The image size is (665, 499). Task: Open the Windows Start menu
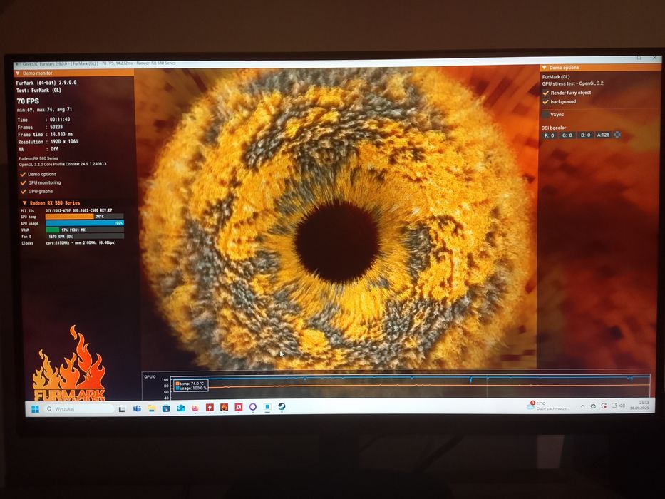tap(35, 408)
